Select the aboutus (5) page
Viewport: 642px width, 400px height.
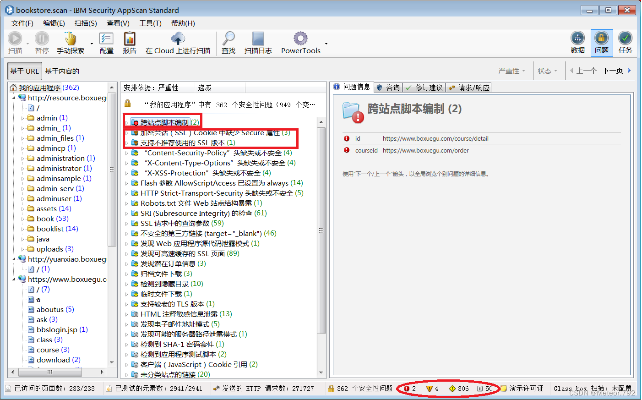coord(55,309)
